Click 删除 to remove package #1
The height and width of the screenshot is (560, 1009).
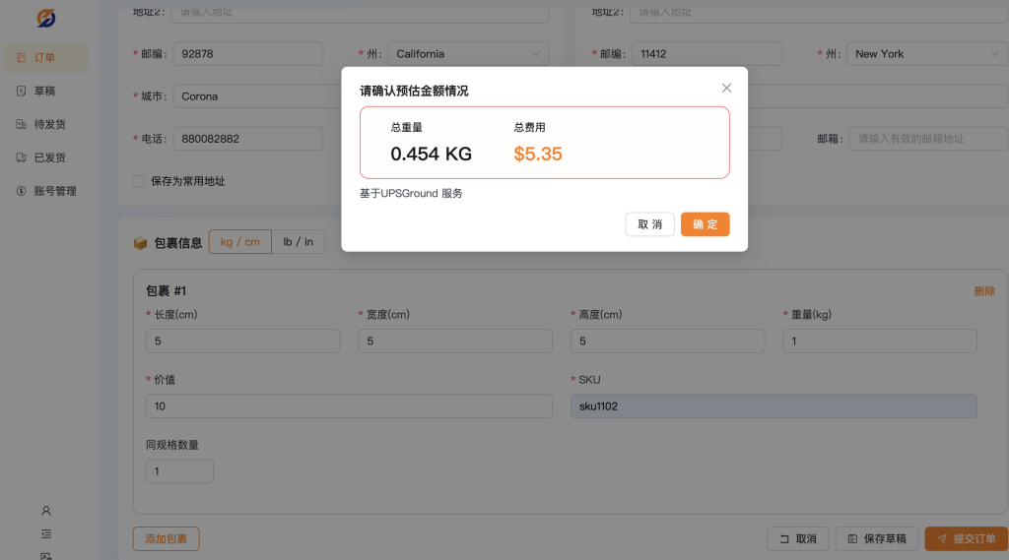983,291
